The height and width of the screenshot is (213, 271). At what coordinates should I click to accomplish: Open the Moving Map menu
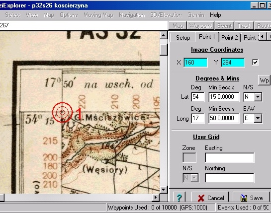98,15
